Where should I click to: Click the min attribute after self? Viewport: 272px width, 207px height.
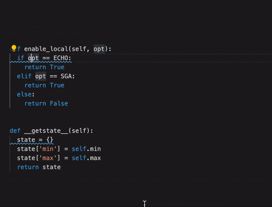pos(95,149)
